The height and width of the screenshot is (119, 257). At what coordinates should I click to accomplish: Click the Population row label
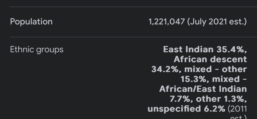[31, 22]
